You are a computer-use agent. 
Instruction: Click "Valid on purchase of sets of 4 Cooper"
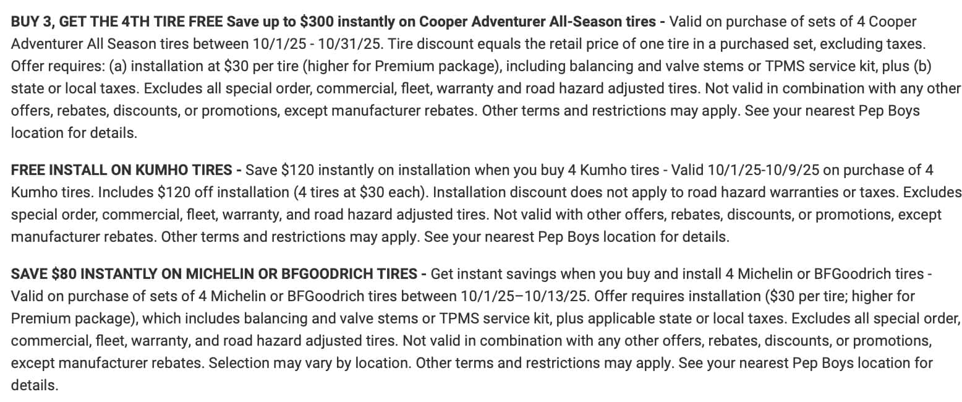coord(793,22)
